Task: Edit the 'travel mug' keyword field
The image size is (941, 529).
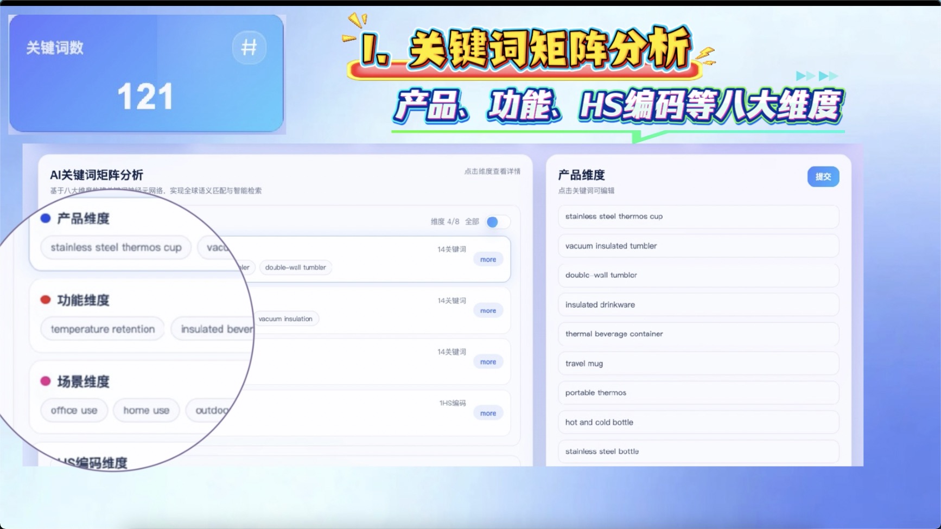Action: click(698, 364)
